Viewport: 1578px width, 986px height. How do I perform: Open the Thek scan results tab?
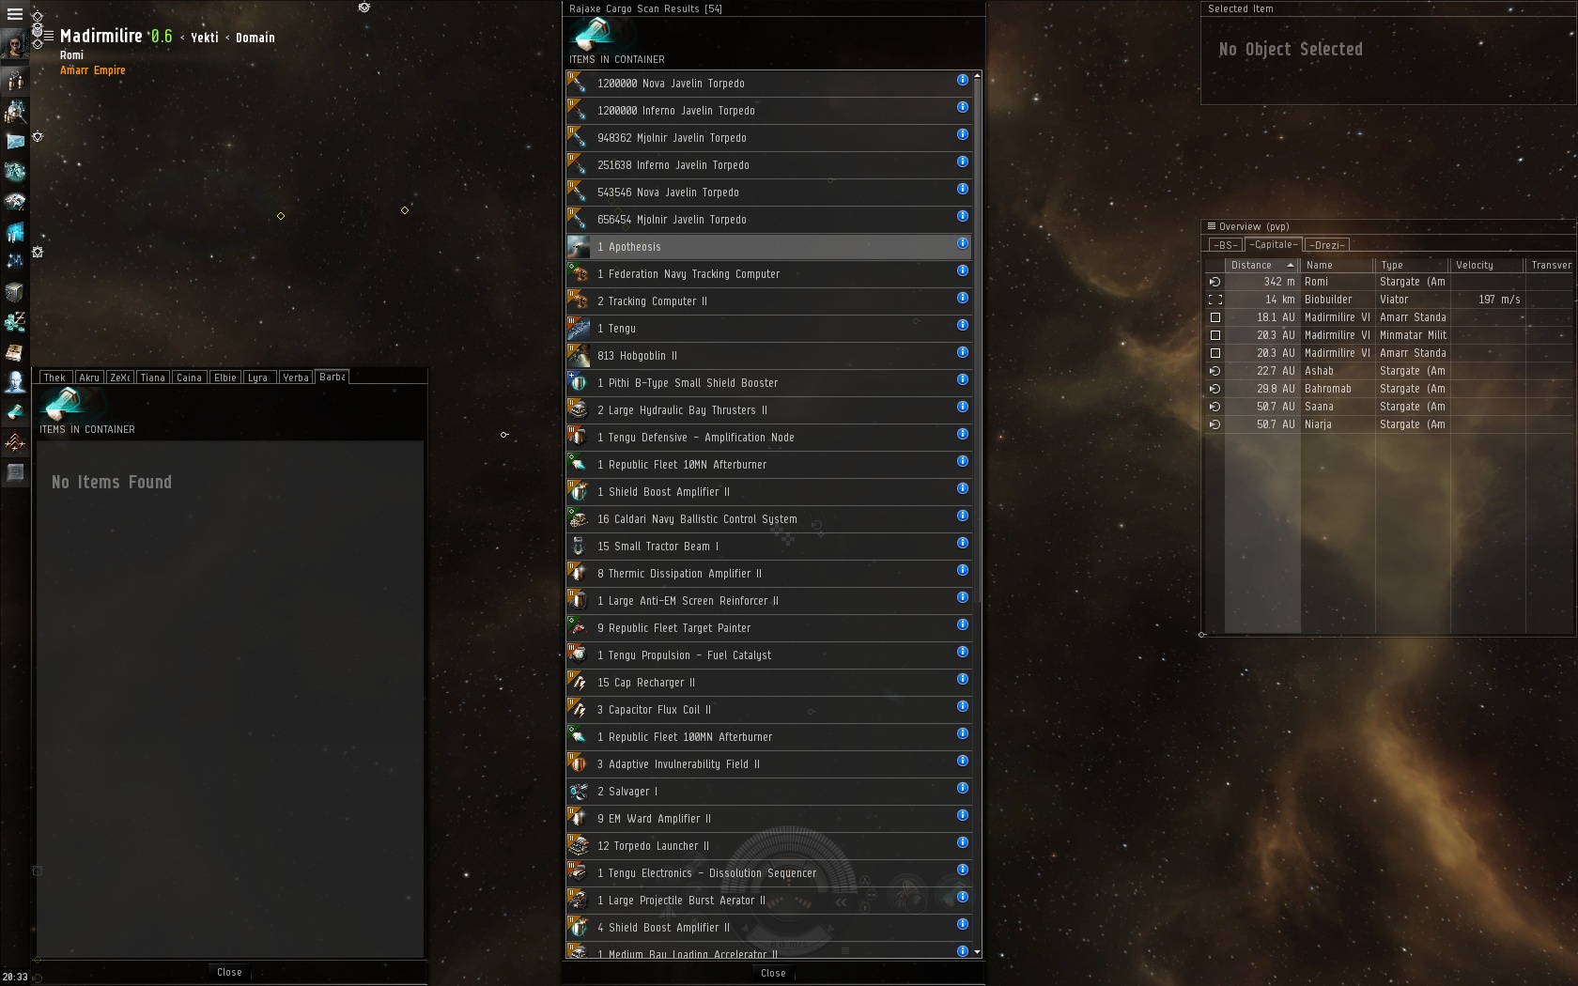(x=54, y=377)
